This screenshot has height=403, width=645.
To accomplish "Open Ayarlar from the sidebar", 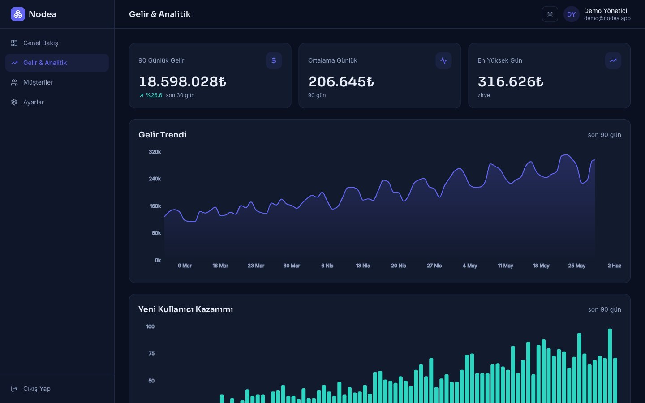I will click(57, 102).
